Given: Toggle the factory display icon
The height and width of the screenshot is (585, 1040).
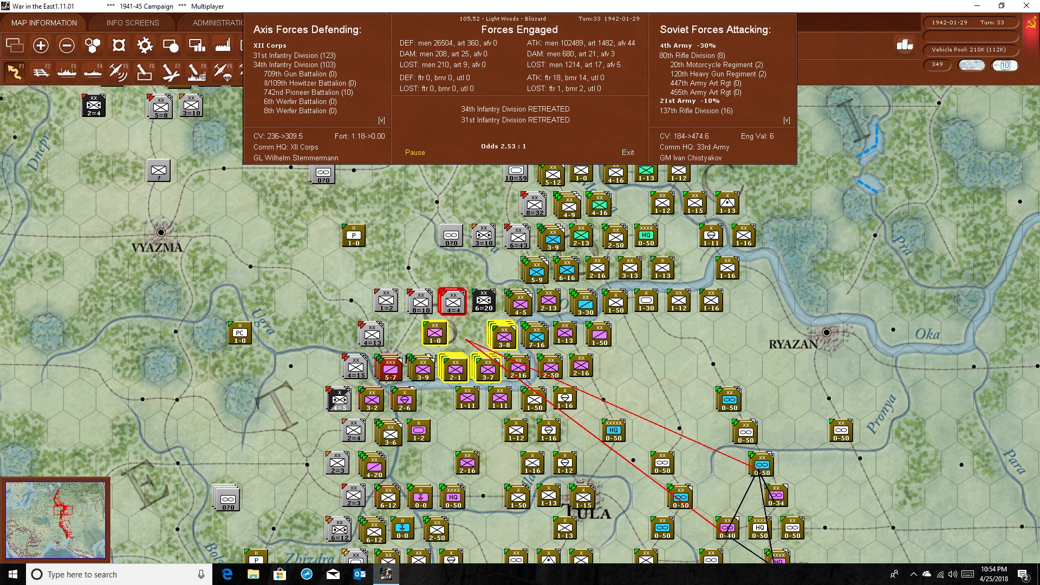Looking at the screenshot, I should (x=223, y=45).
